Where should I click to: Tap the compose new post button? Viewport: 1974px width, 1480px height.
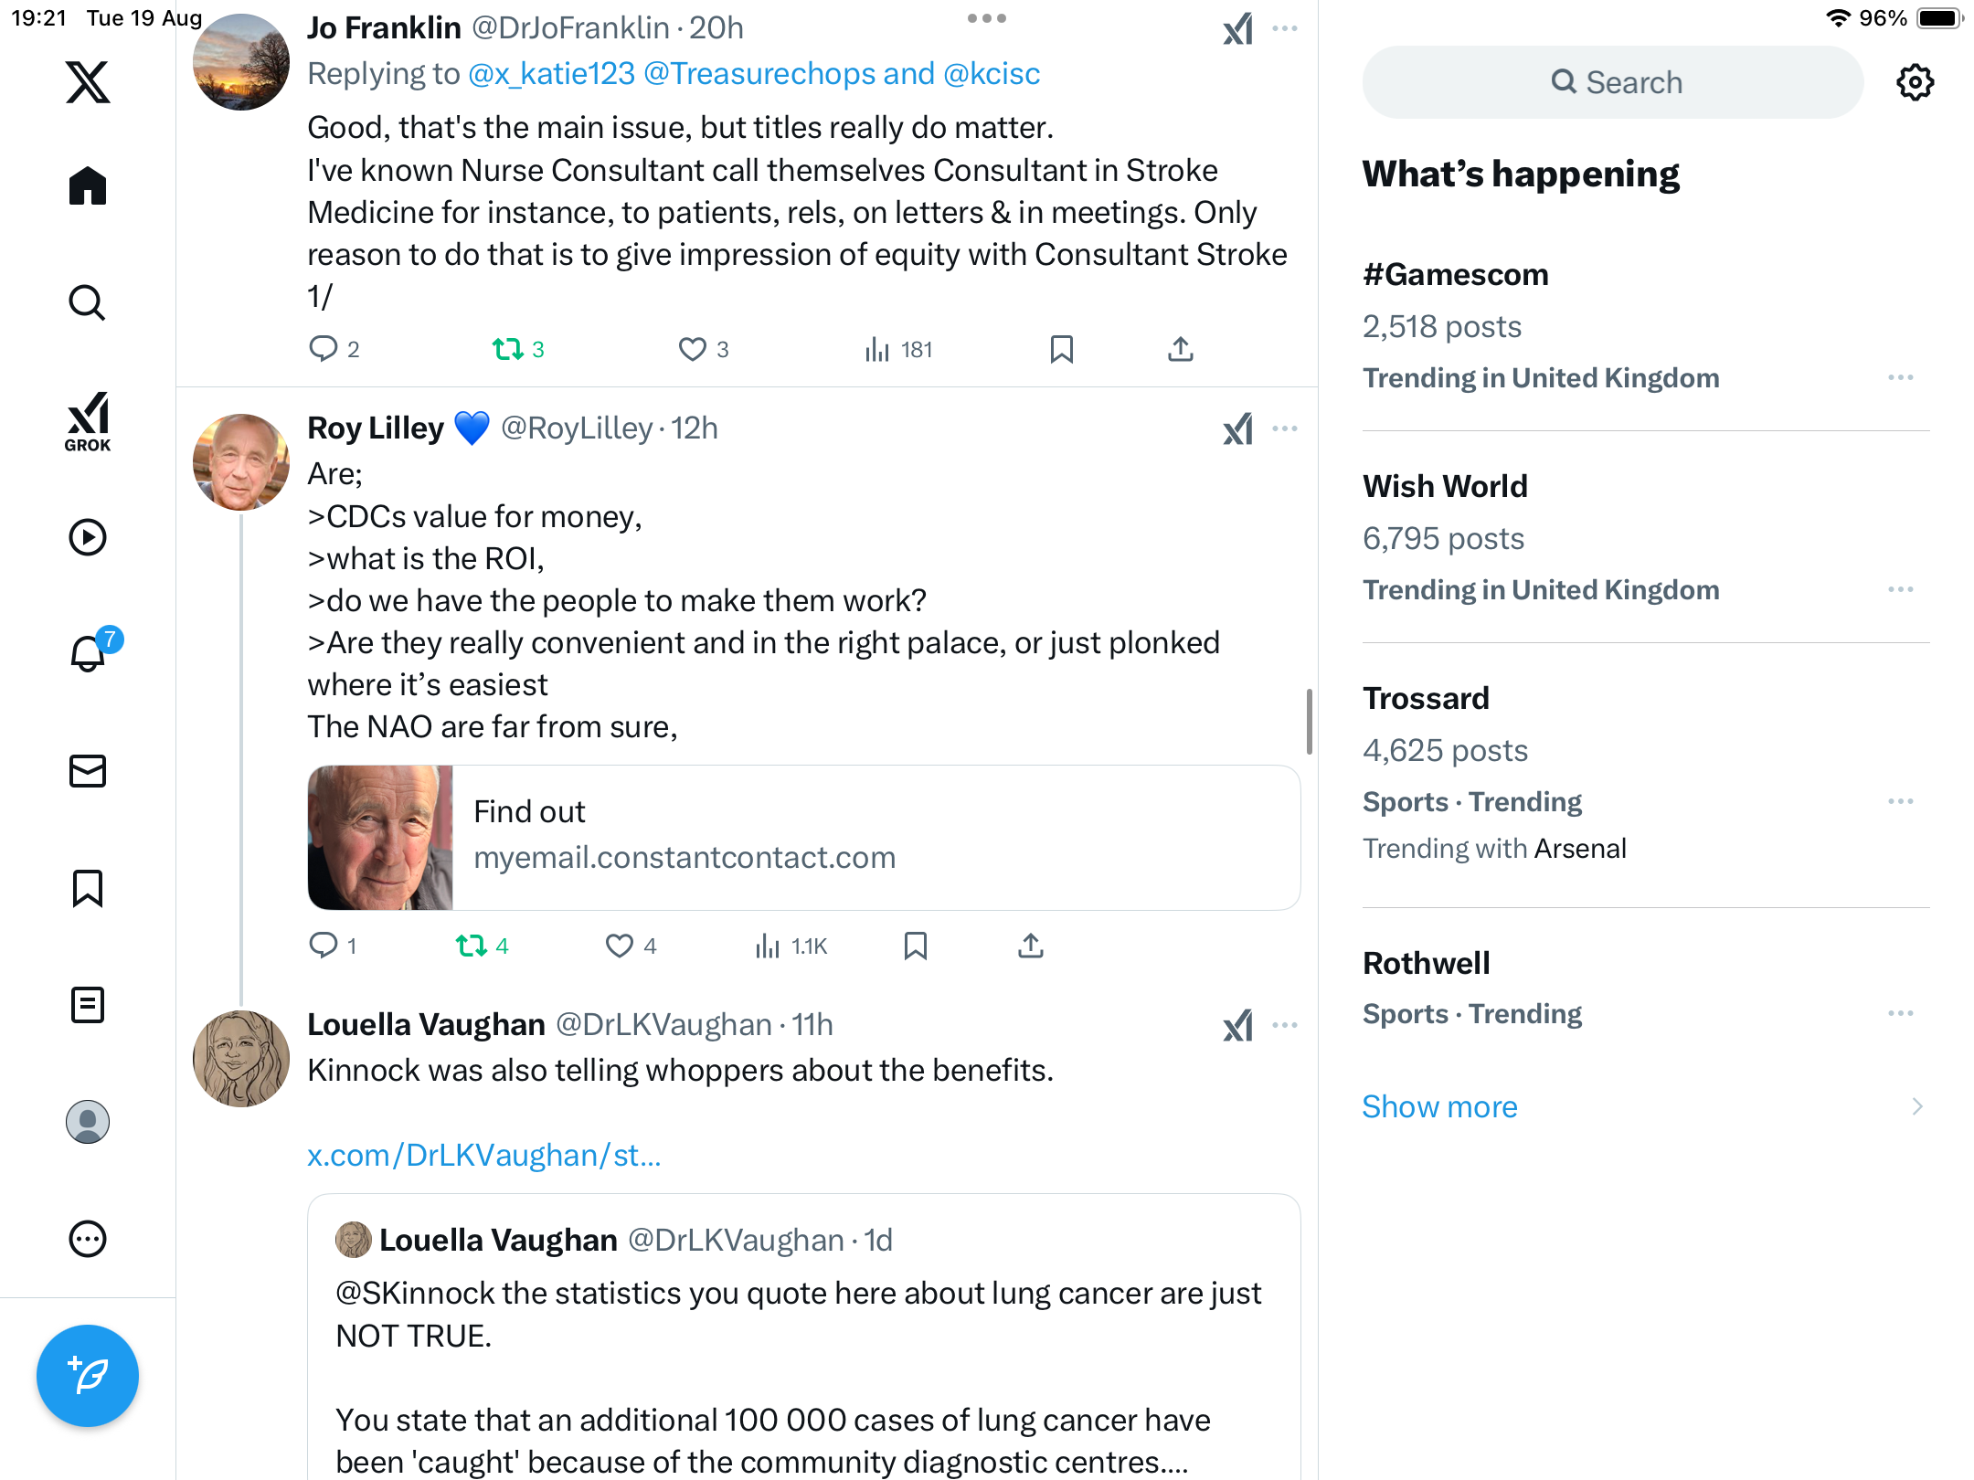point(88,1375)
